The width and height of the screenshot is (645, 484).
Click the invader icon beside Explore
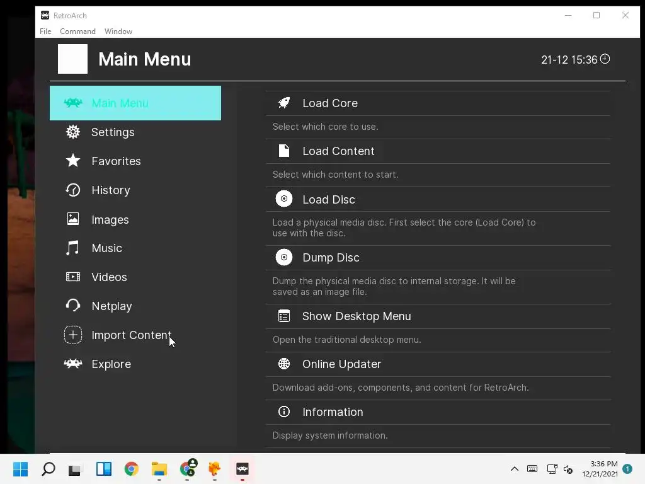(x=73, y=364)
